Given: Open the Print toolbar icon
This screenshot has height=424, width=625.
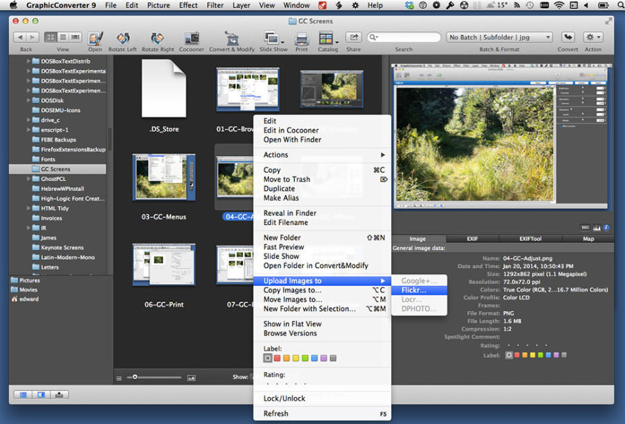Looking at the screenshot, I should (x=301, y=38).
